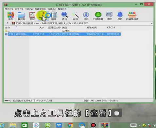Click the 注释 (Comment) toolbar icon
Screen dimensions: 156x128
coord(109,16)
